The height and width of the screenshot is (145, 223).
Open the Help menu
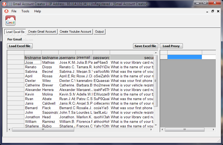tap(37, 11)
